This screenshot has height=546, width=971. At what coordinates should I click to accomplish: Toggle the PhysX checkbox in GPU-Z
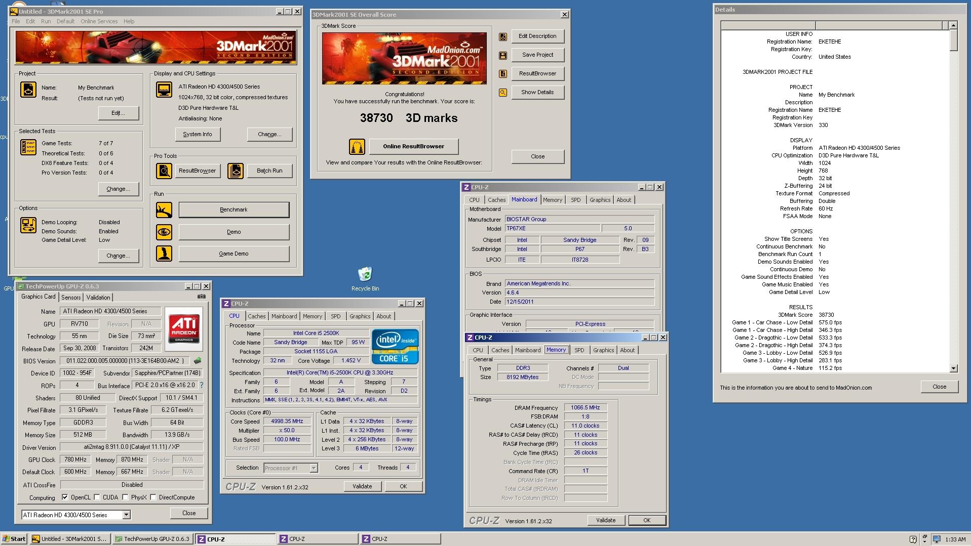[125, 497]
